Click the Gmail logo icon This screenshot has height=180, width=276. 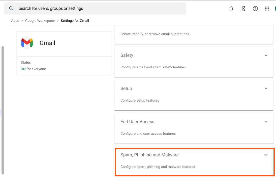[27, 43]
